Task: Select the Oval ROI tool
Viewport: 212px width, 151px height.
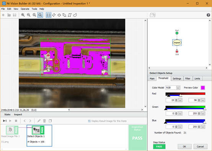Action: 59,15
